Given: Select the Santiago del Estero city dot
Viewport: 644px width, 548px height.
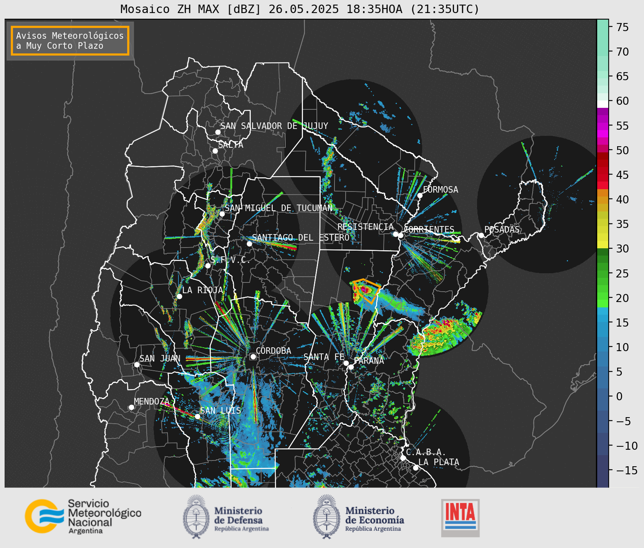Looking at the screenshot, I should tap(249, 244).
